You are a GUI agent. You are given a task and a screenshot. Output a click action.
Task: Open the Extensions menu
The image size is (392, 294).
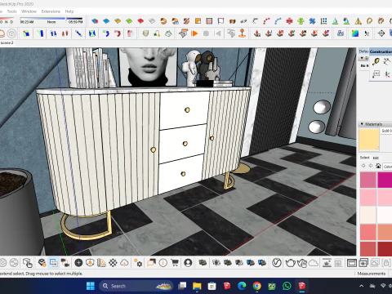point(51,11)
